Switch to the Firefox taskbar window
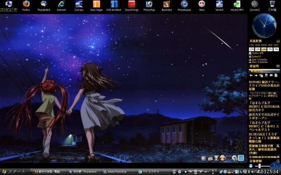Viewport: 281px width, 175px height. (49, 172)
